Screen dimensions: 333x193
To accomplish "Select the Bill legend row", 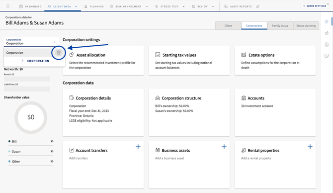I will (x=31, y=141).
